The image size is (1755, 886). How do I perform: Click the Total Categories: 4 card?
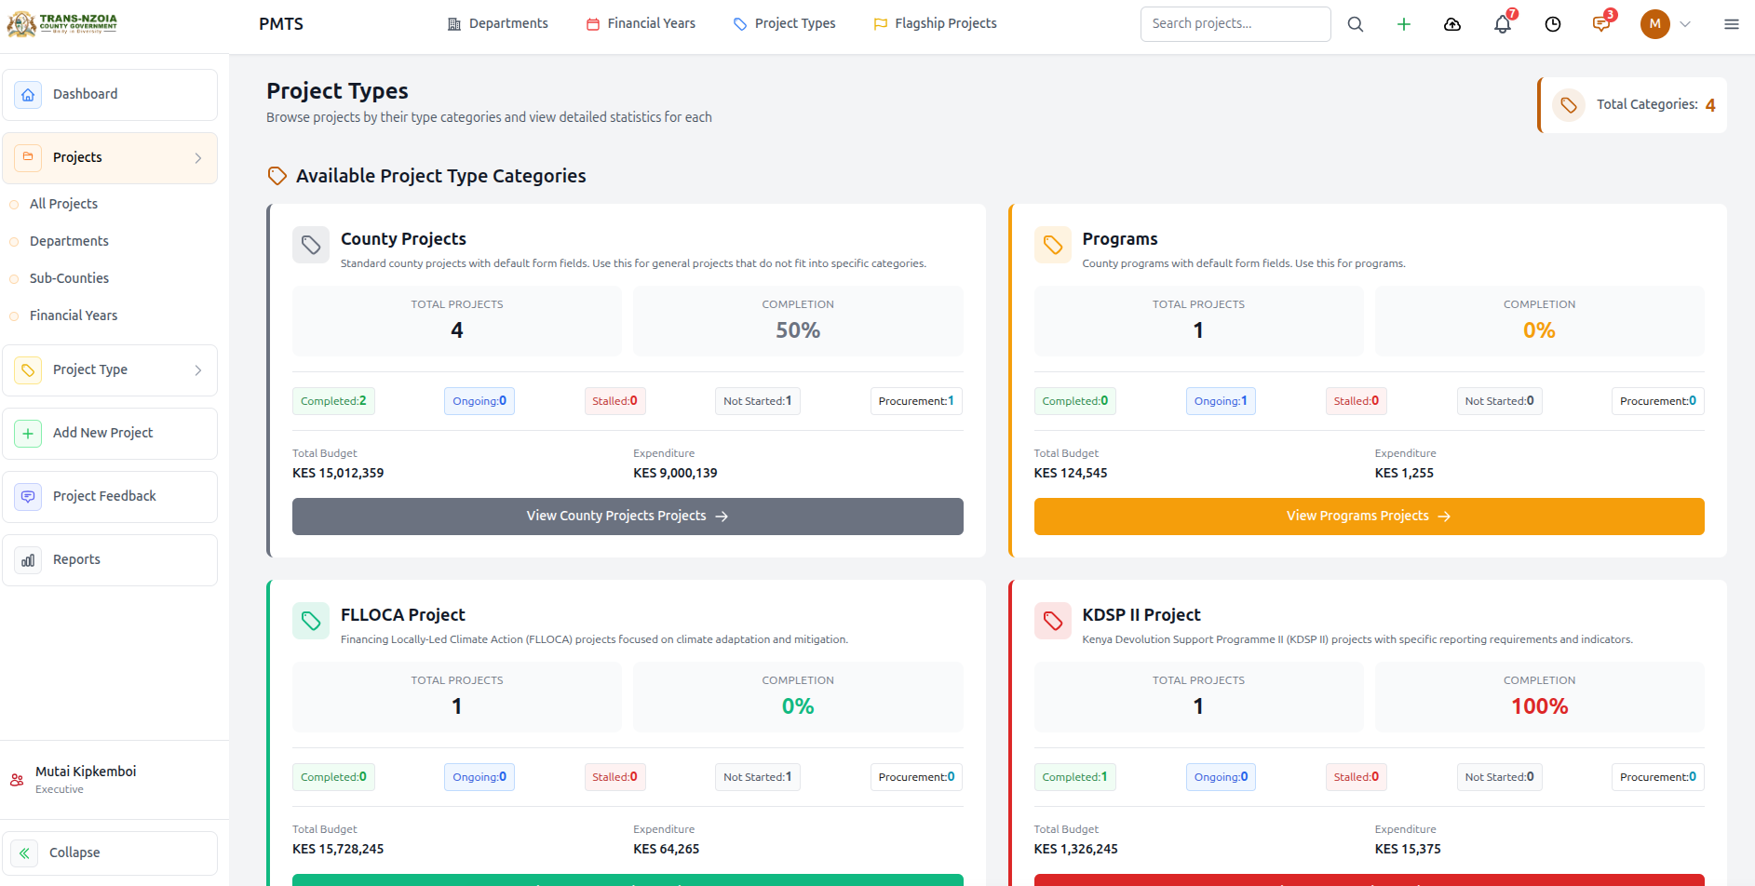coord(1632,105)
